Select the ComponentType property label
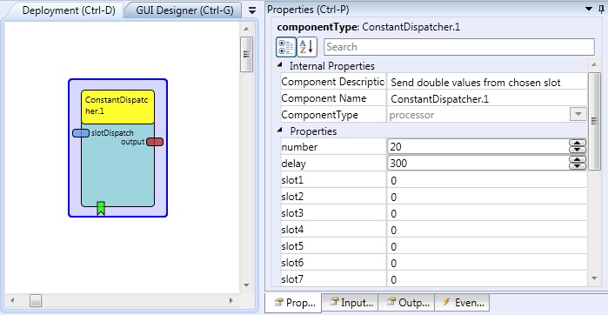Viewport: 608px width, 315px height. point(319,115)
